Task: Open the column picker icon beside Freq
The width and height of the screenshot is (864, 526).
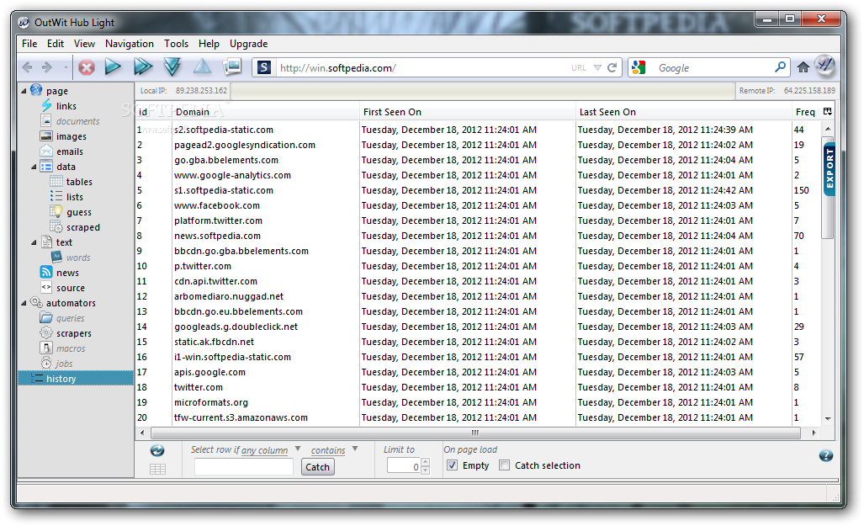Action: (x=827, y=111)
